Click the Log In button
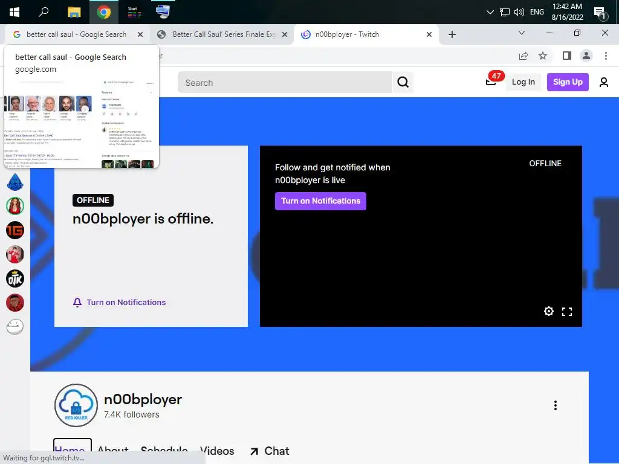The image size is (619, 464). 523,82
